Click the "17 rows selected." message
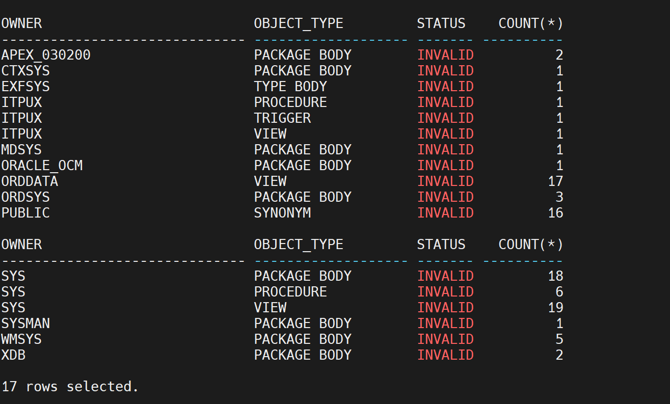 tap(70, 387)
